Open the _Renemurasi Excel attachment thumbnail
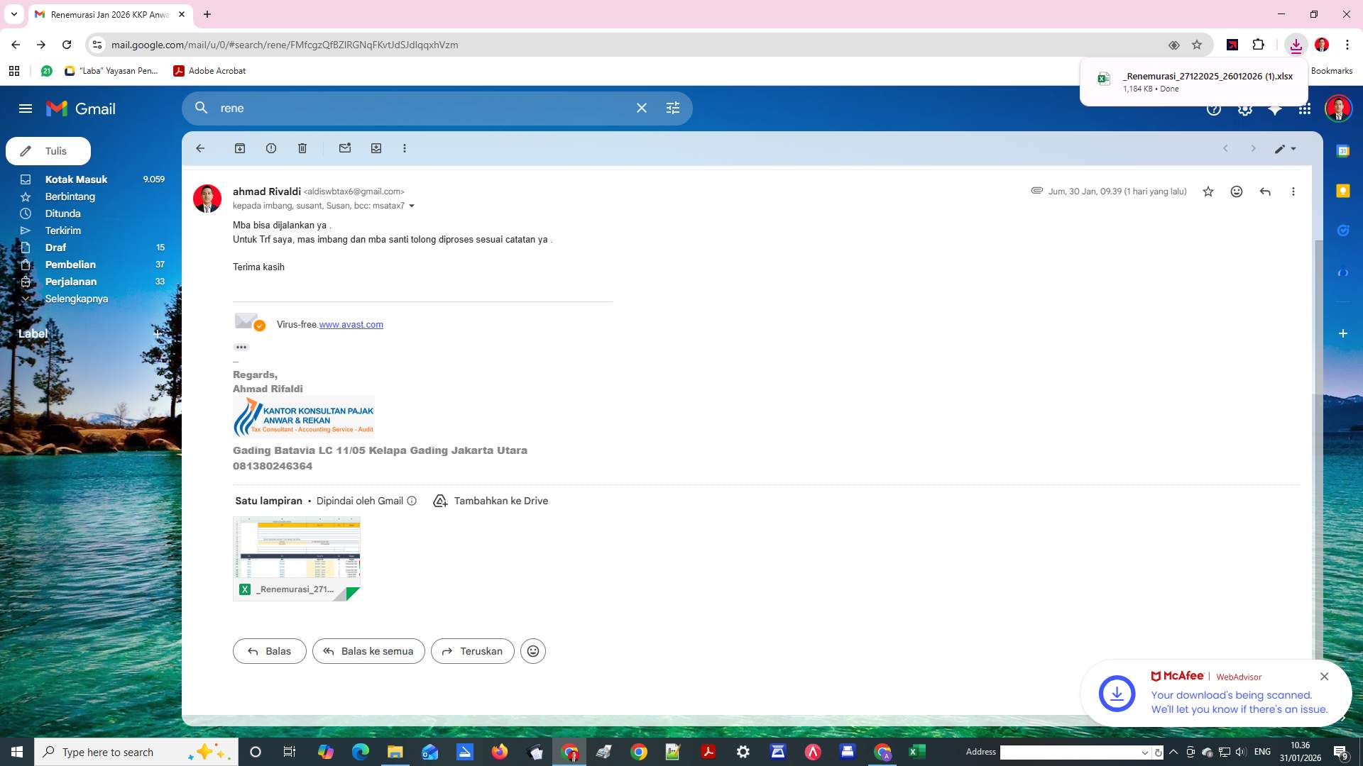 coord(296,558)
